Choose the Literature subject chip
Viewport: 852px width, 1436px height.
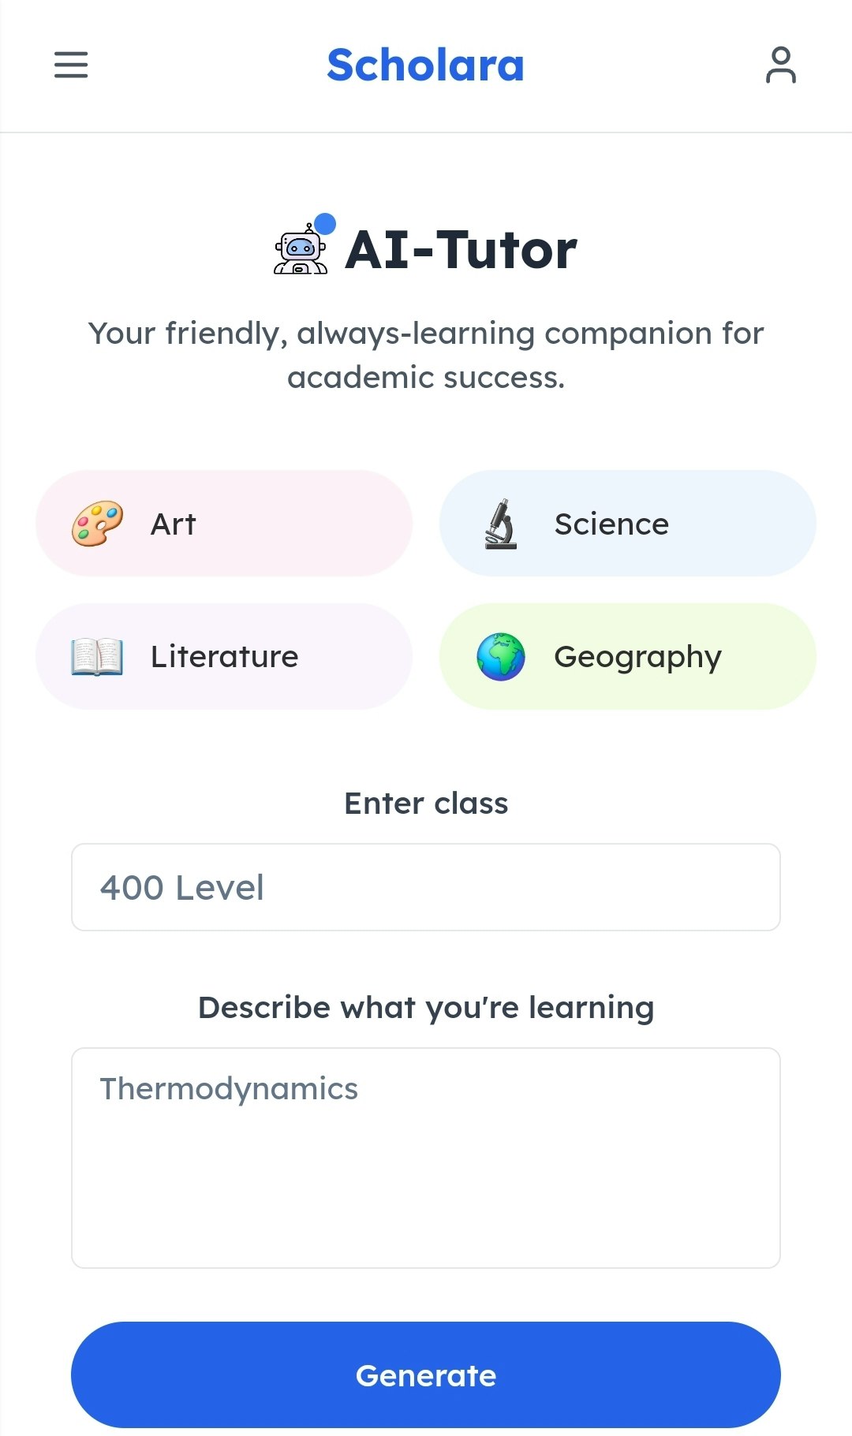point(224,657)
